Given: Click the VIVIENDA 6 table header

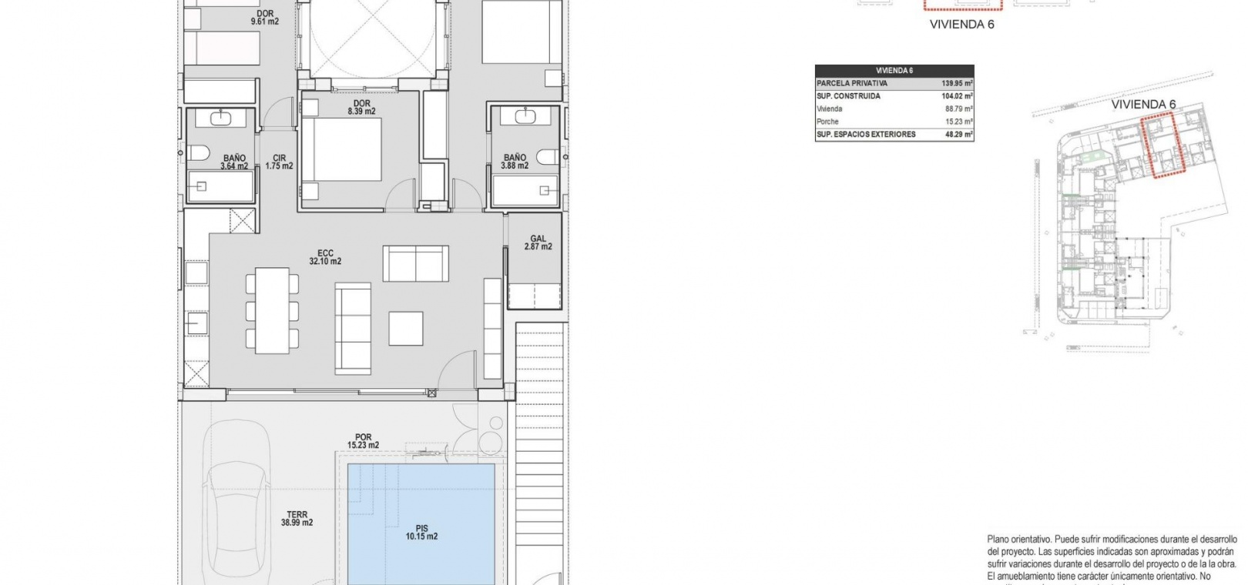Looking at the screenshot, I should [x=894, y=70].
